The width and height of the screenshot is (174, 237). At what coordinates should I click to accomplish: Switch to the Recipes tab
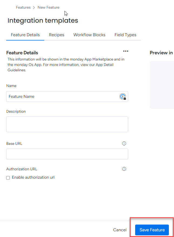(56, 35)
